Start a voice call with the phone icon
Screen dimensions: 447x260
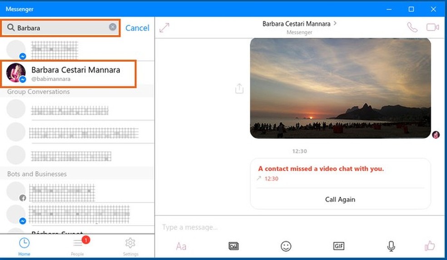click(x=412, y=27)
